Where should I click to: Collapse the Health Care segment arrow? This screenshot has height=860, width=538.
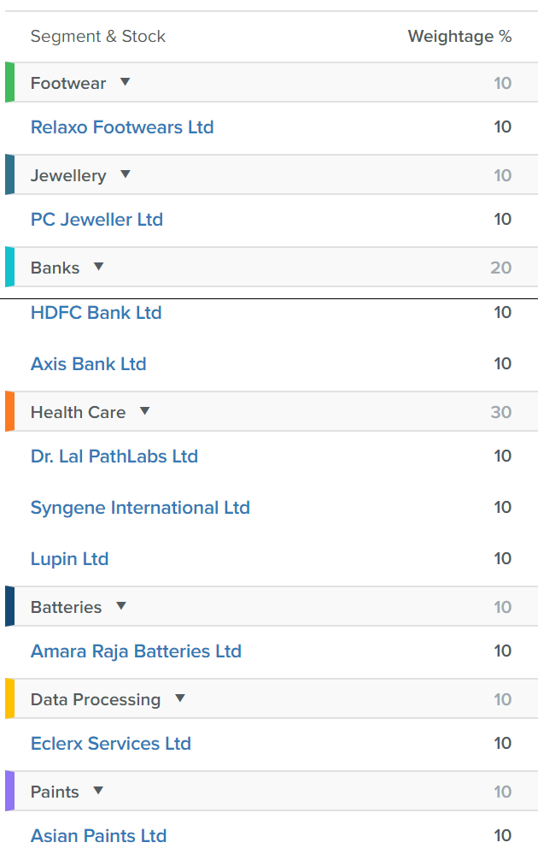pos(144,411)
